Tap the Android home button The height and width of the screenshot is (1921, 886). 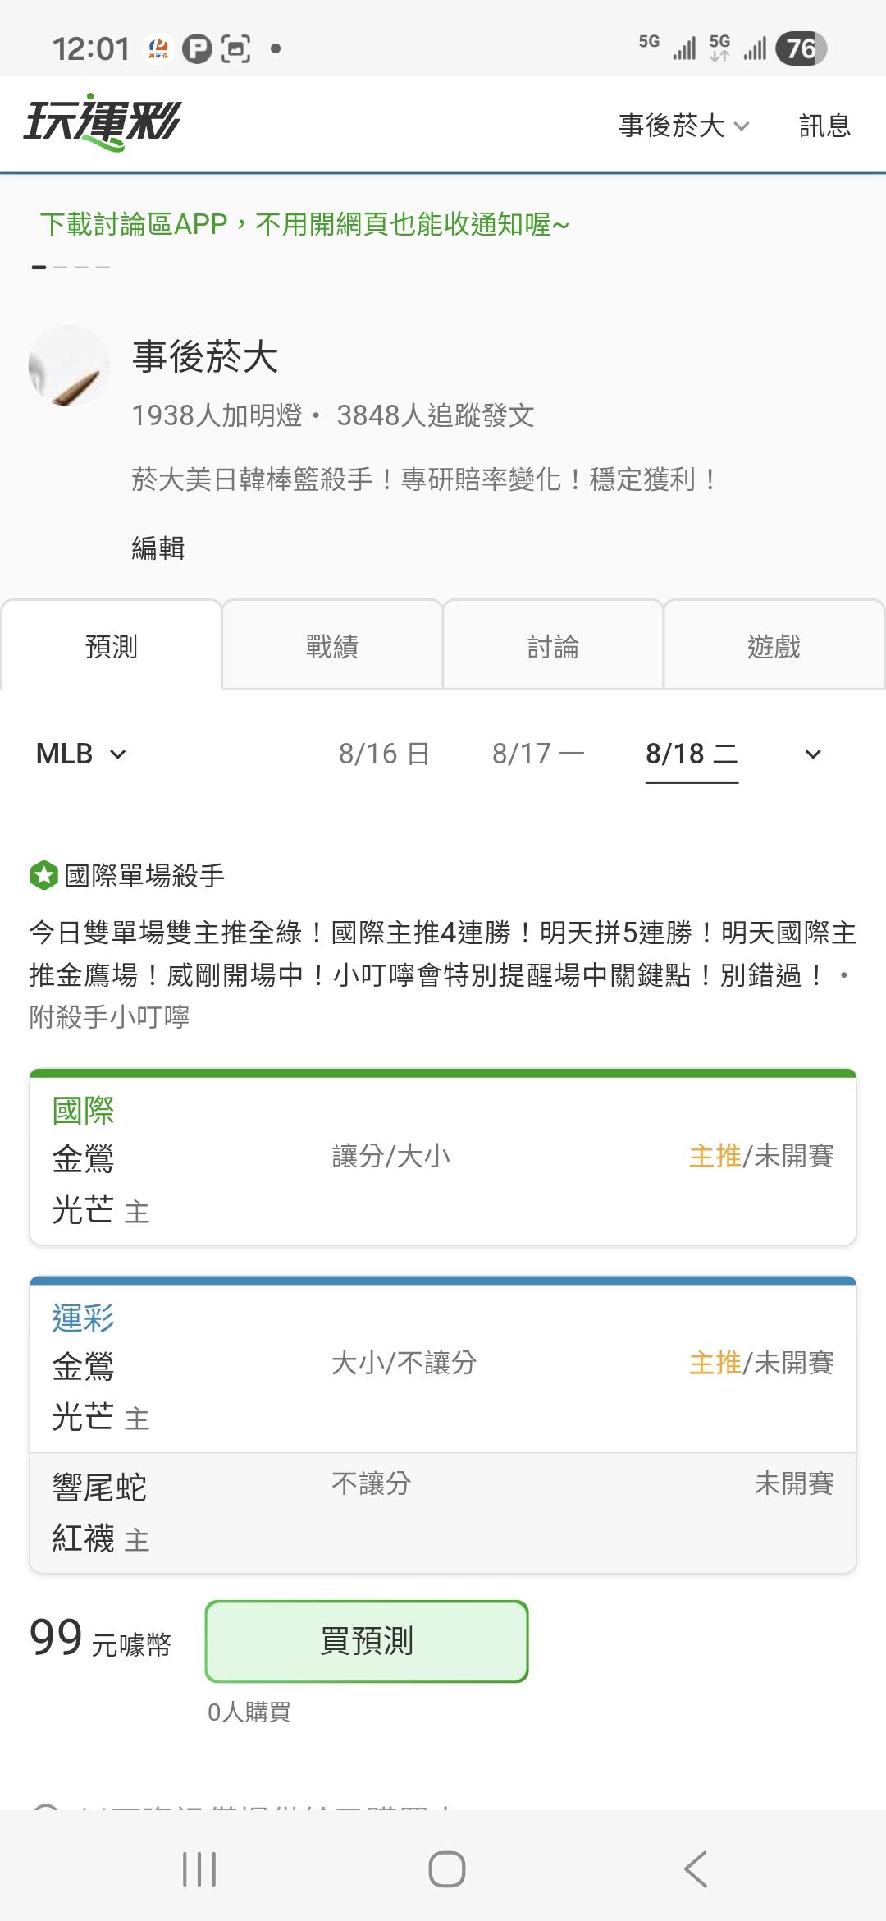click(x=447, y=1869)
